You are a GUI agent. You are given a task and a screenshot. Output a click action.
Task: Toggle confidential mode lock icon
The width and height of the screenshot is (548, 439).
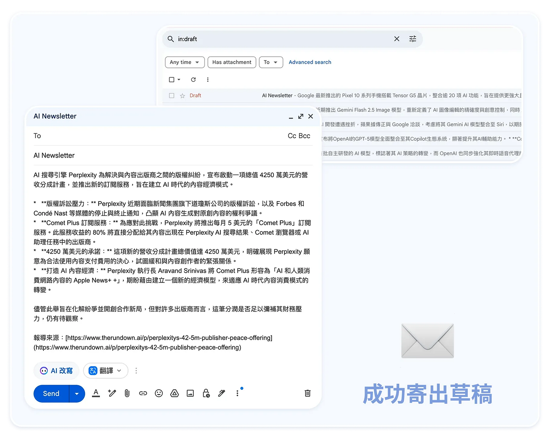pyautogui.click(x=206, y=393)
